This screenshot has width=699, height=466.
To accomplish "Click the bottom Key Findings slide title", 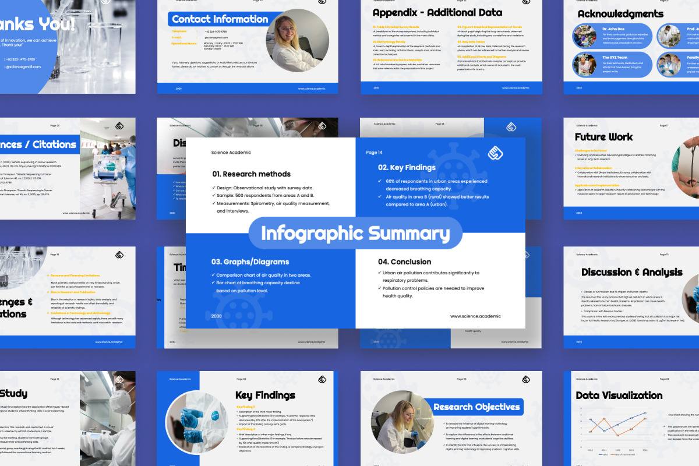I will click(265, 396).
